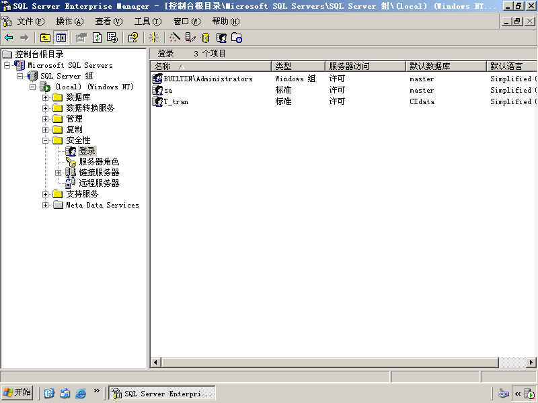Viewport: 538px width, 403px height.
Task: Open the 文件(F) menu
Action: 31,21
